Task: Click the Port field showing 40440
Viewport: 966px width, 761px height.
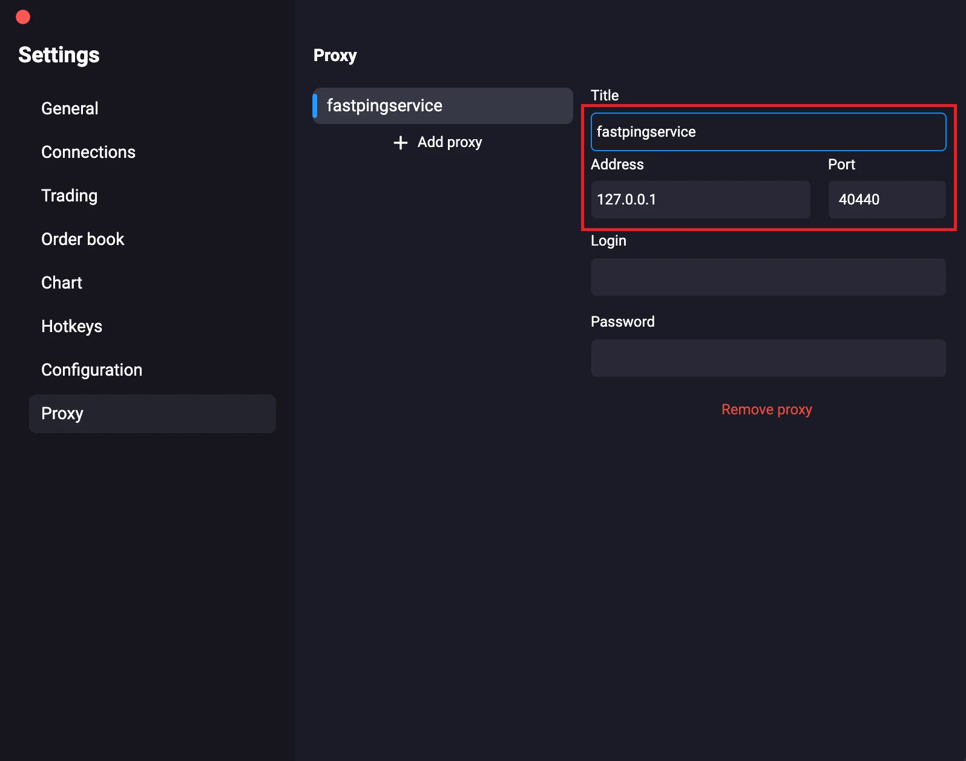Action: [886, 200]
